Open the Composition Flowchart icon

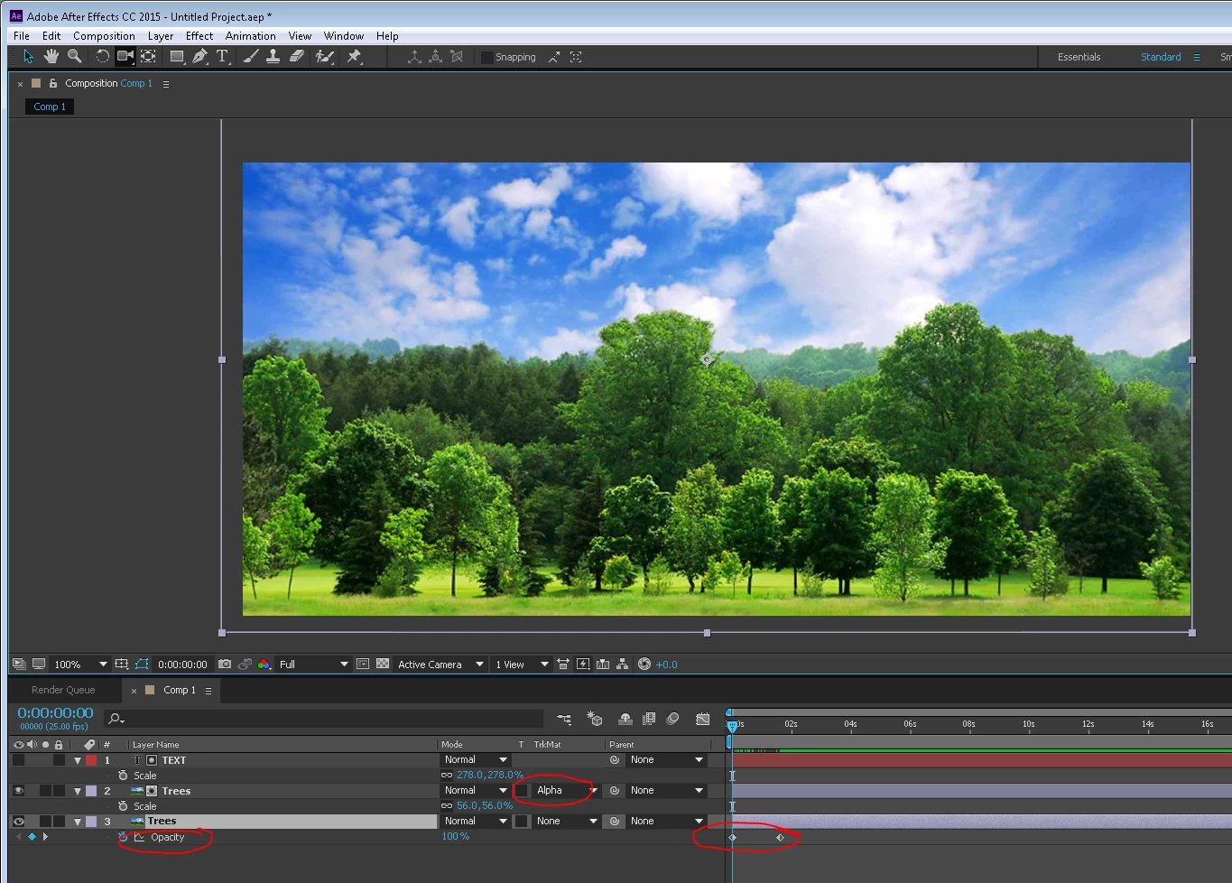coord(623,664)
